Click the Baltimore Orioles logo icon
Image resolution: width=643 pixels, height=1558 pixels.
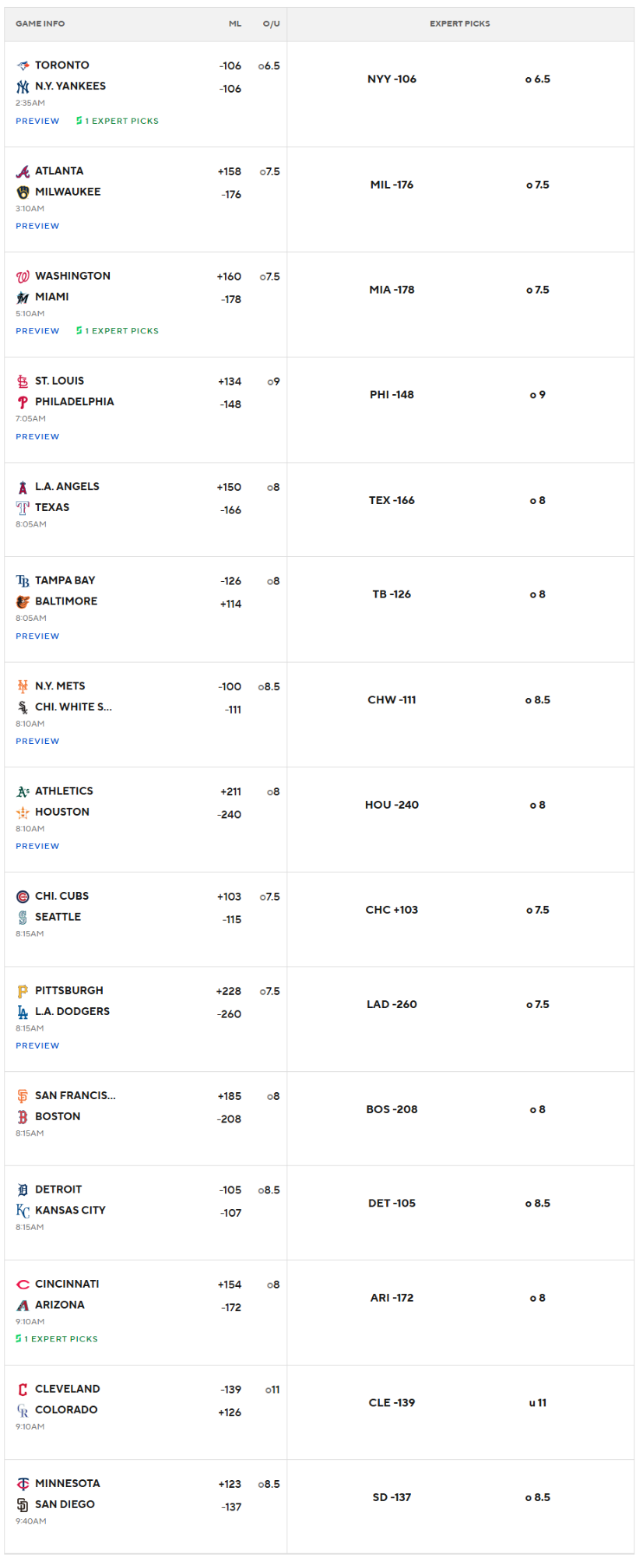[x=23, y=601]
